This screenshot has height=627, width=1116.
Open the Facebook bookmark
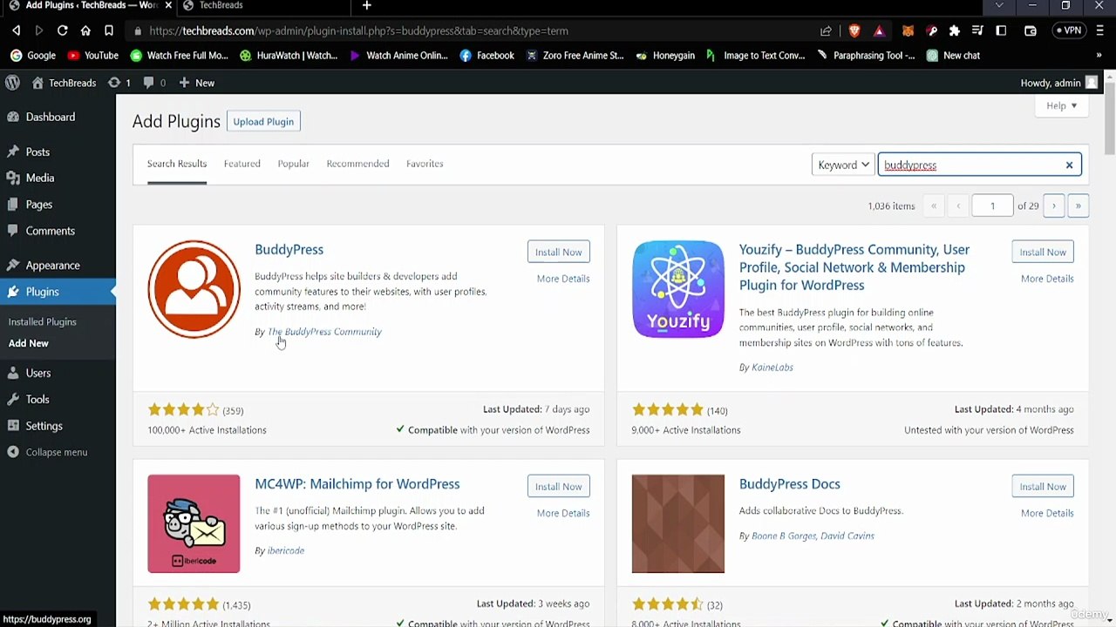[x=487, y=55]
